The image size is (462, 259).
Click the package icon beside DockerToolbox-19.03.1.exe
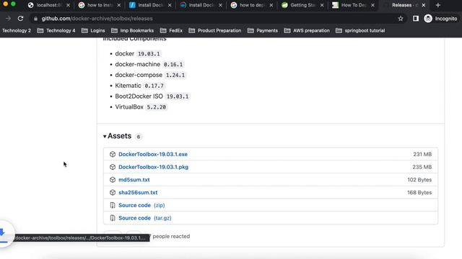pyautogui.click(x=113, y=154)
